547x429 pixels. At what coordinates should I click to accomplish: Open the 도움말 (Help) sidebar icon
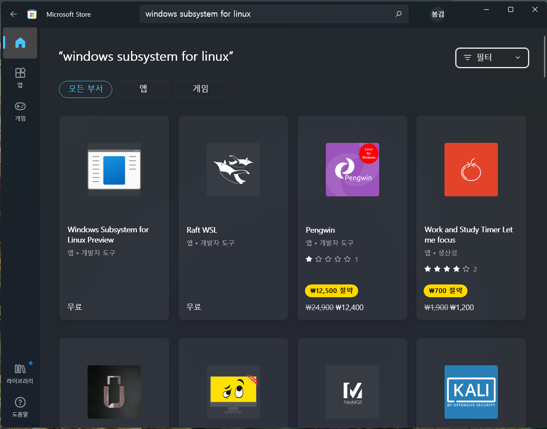pos(20,407)
